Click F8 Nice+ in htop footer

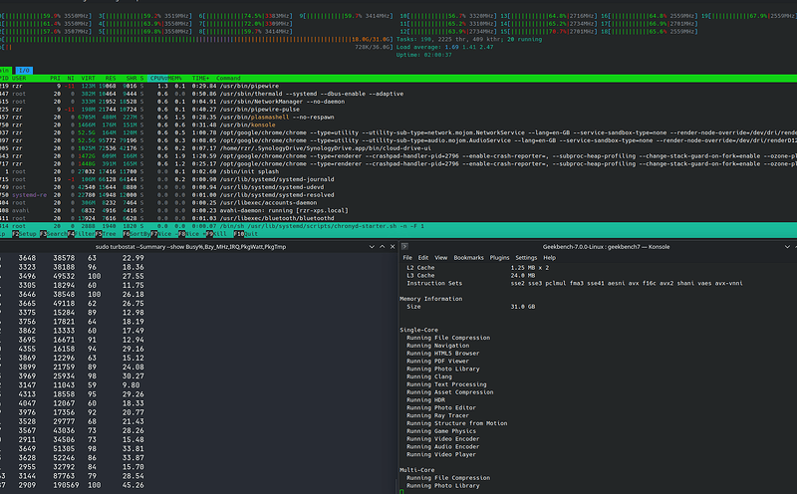[x=191, y=234]
